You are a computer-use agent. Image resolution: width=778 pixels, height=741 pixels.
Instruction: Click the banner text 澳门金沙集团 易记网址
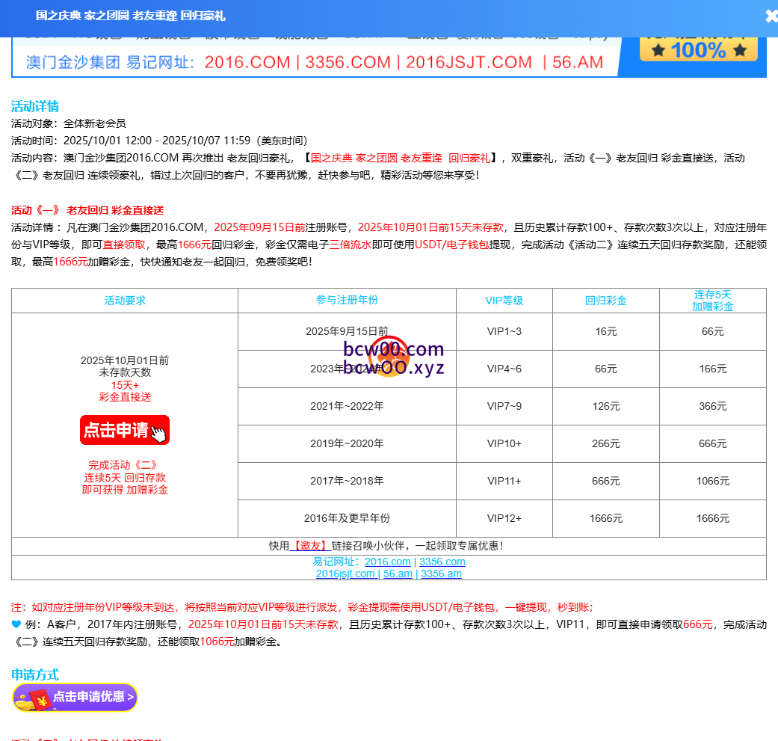pos(110,63)
